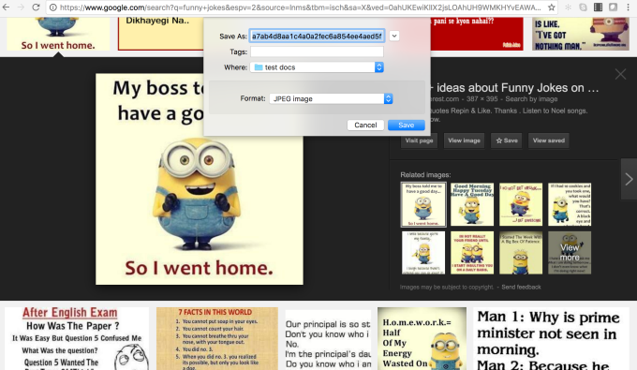Open the 'H.o.m.e.w.o.r.k' minion image
The height and width of the screenshot is (370, 637).
pos(422,338)
